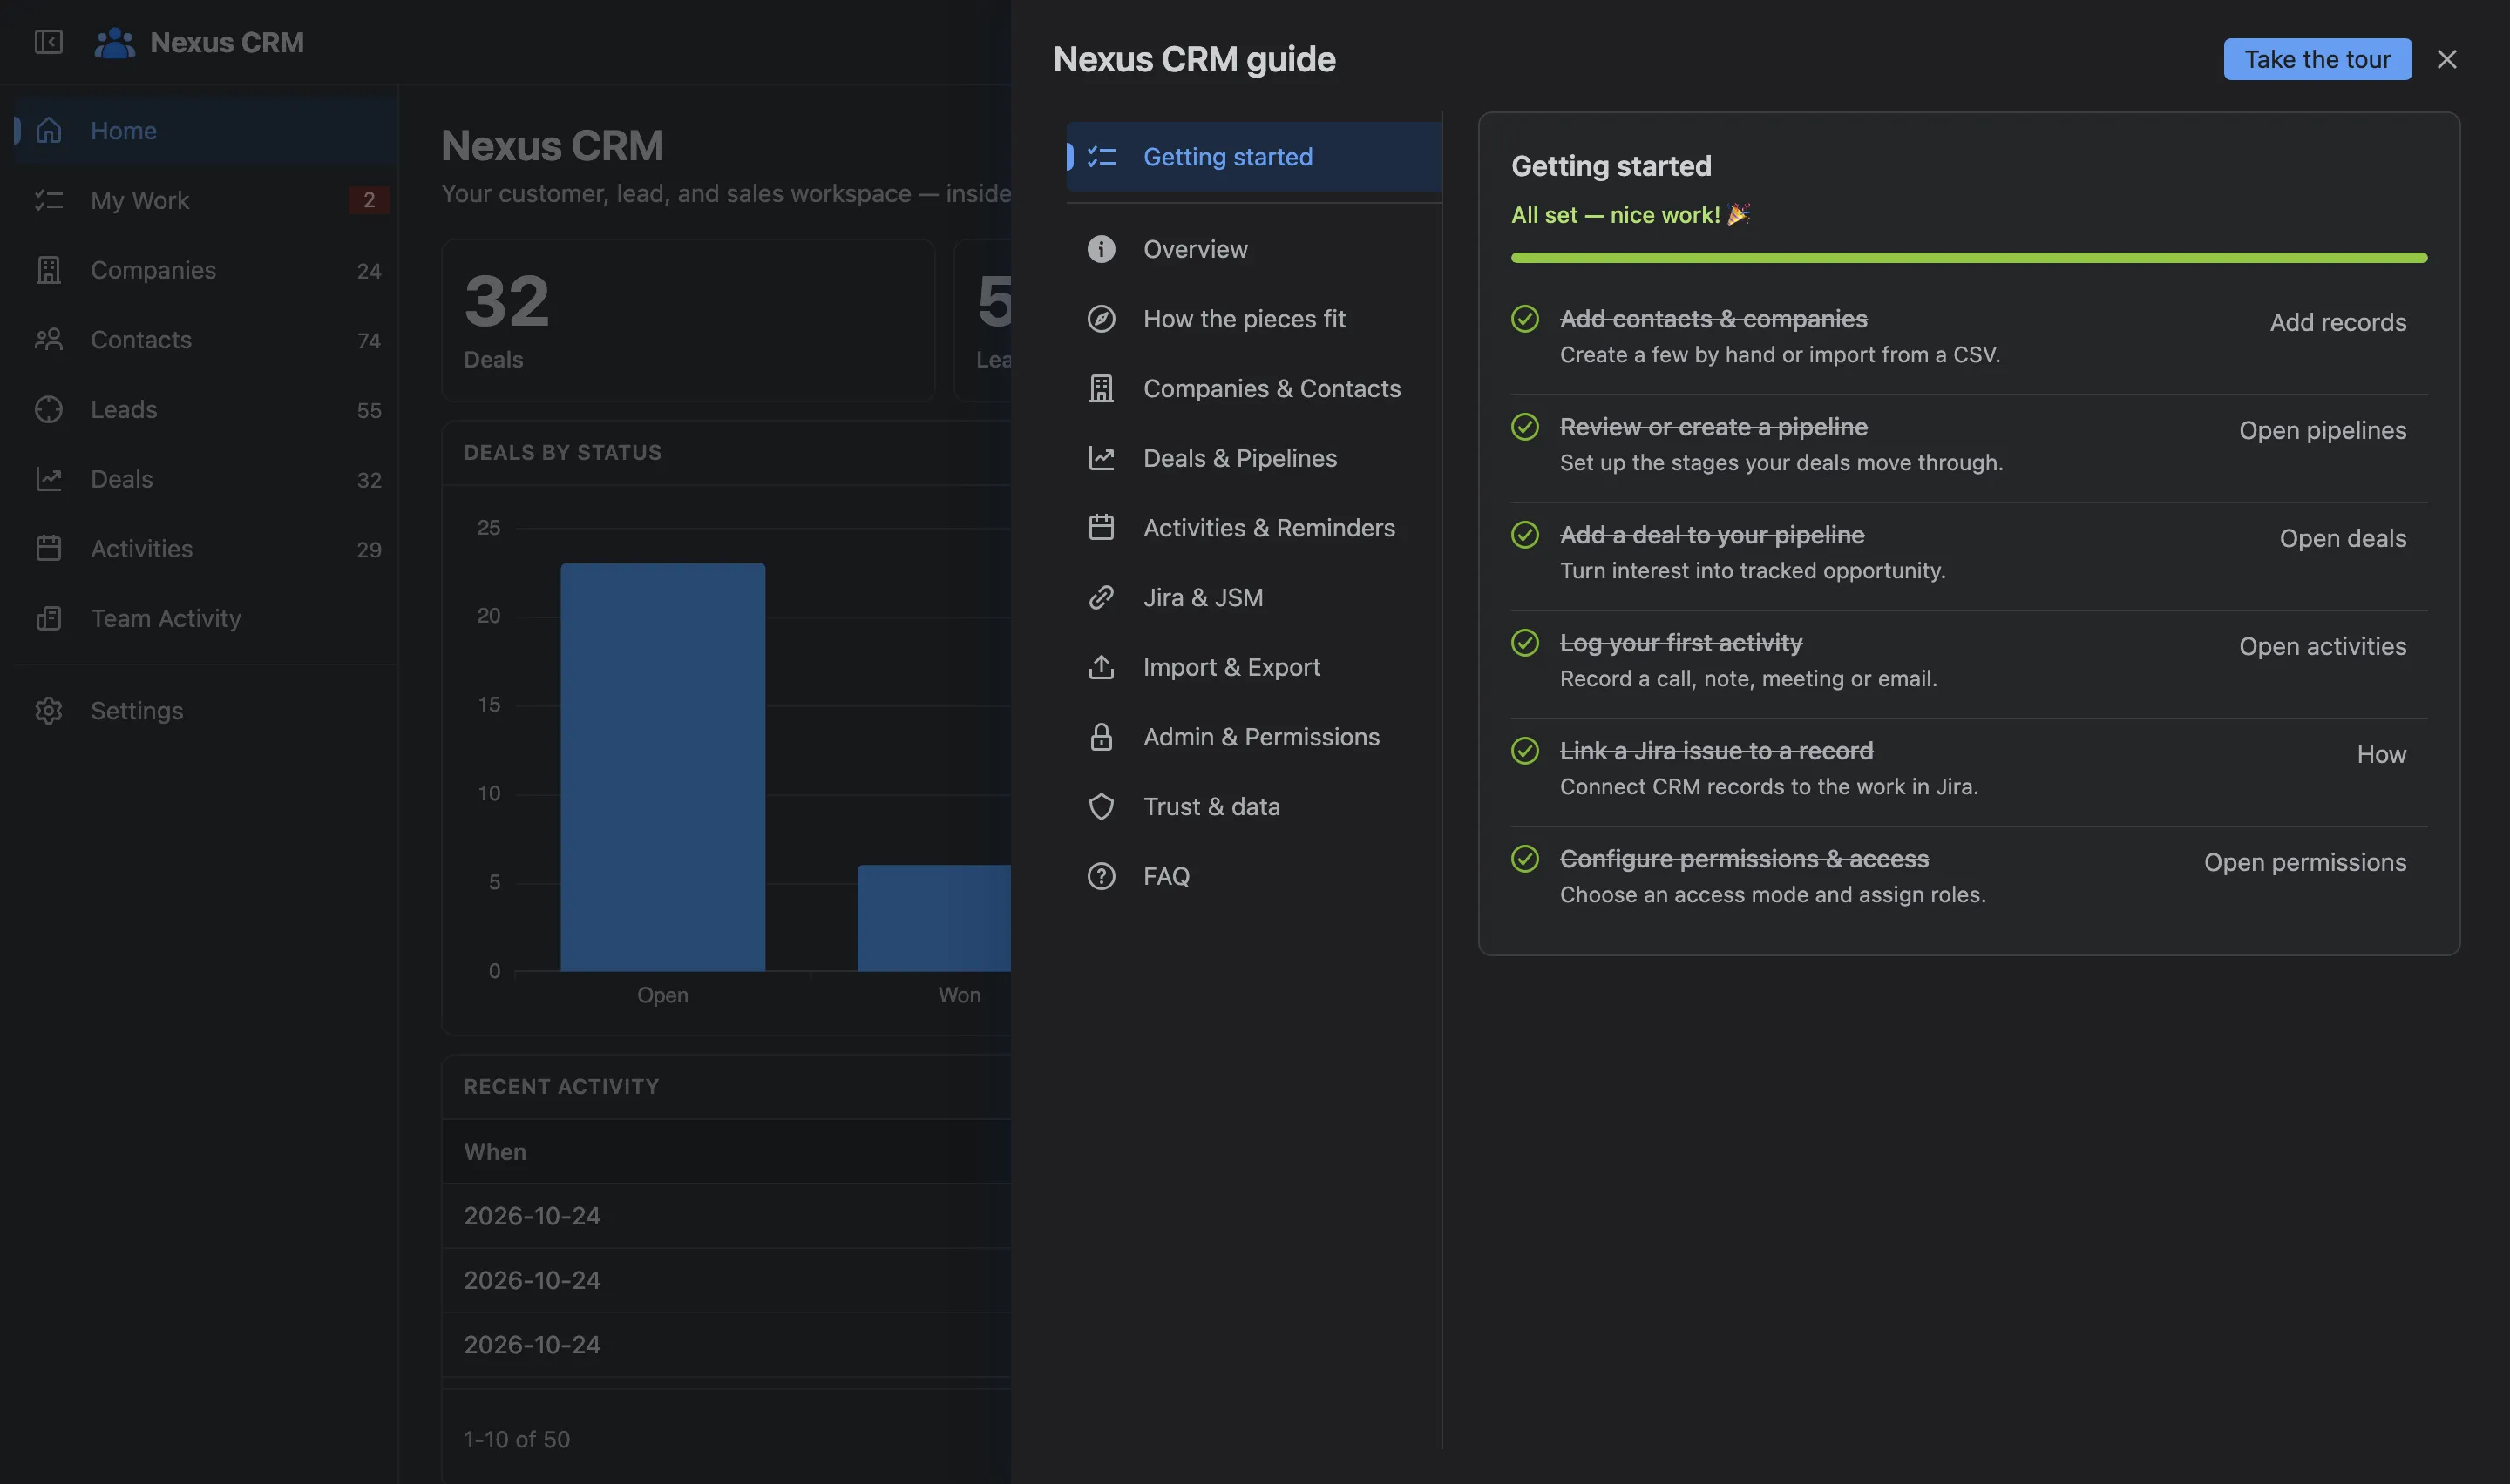Click the Open activities link
This screenshot has width=2510, height=1484.
pyautogui.click(x=2322, y=646)
